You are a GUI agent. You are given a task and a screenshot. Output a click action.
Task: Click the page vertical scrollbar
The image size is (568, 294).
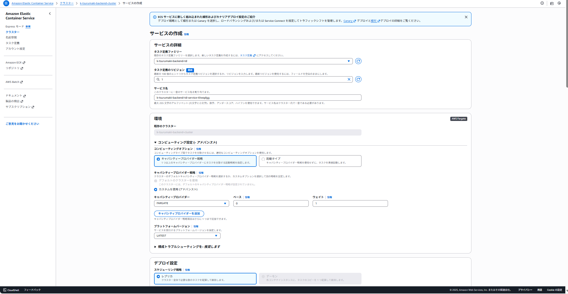pos(567,44)
